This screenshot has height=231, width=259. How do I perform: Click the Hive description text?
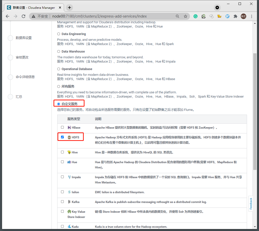134,152
